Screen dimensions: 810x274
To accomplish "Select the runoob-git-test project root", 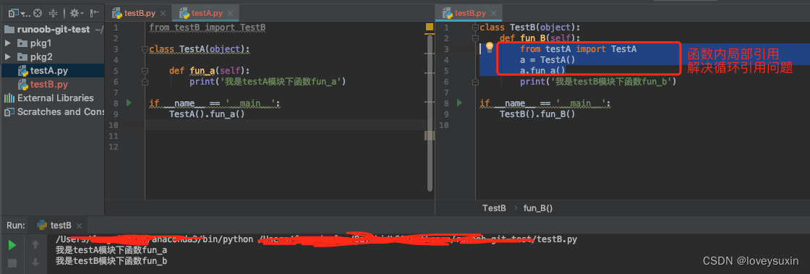I will tap(54, 30).
